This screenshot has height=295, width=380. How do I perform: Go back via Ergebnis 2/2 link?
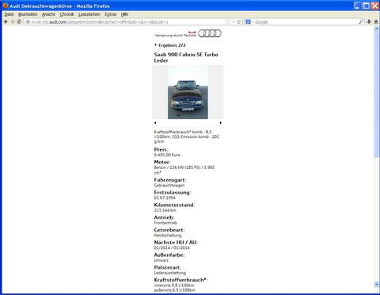[170, 45]
